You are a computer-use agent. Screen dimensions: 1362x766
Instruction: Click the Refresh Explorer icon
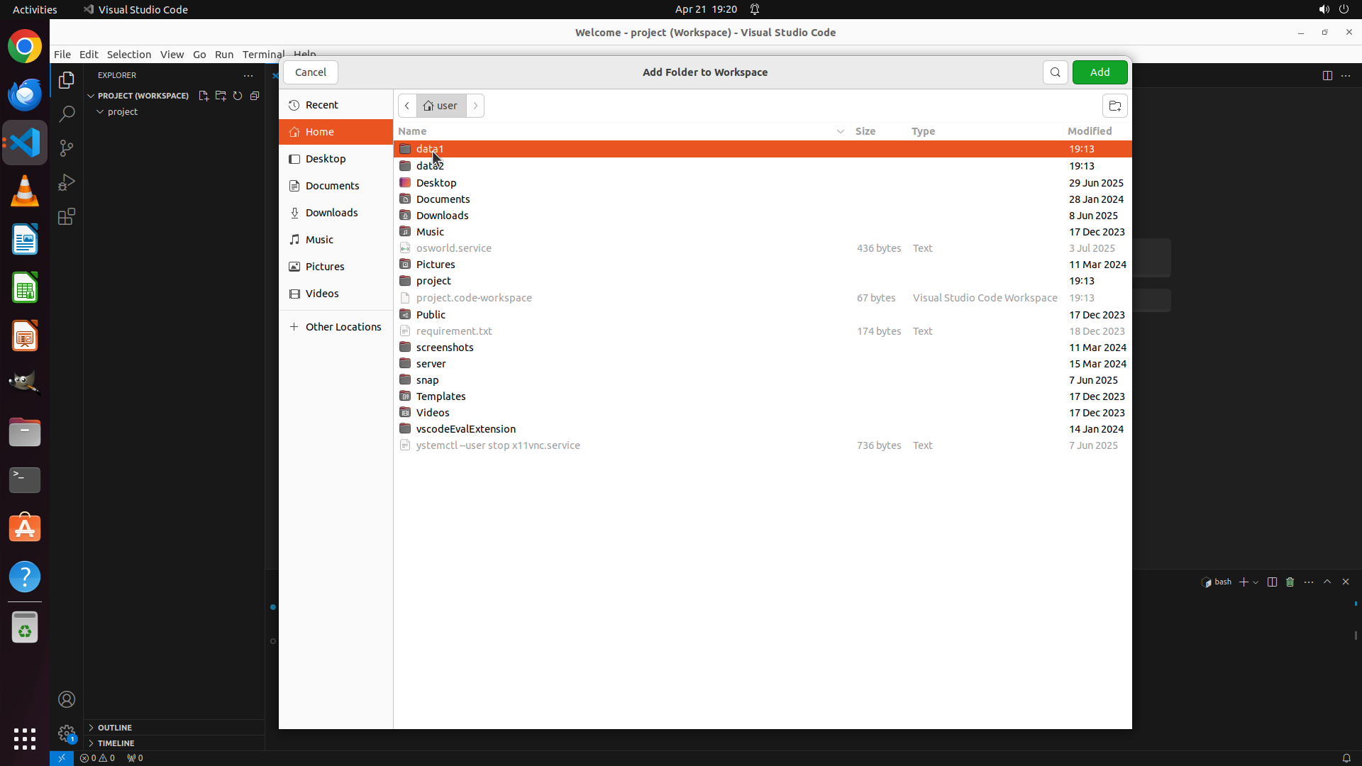click(238, 96)
